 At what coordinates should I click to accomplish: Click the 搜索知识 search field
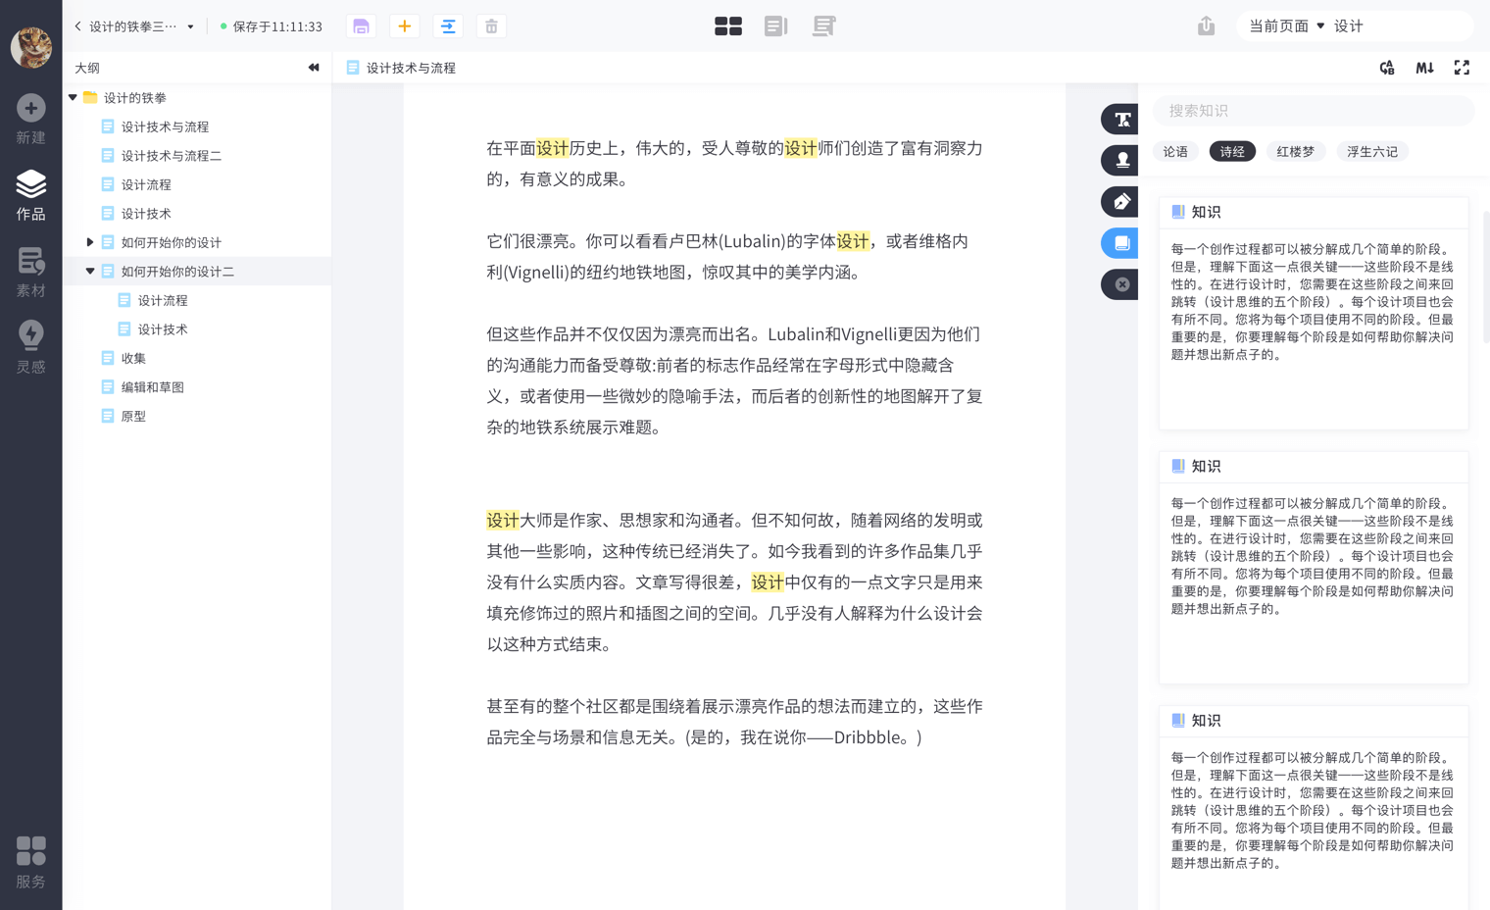(1312, 111)
